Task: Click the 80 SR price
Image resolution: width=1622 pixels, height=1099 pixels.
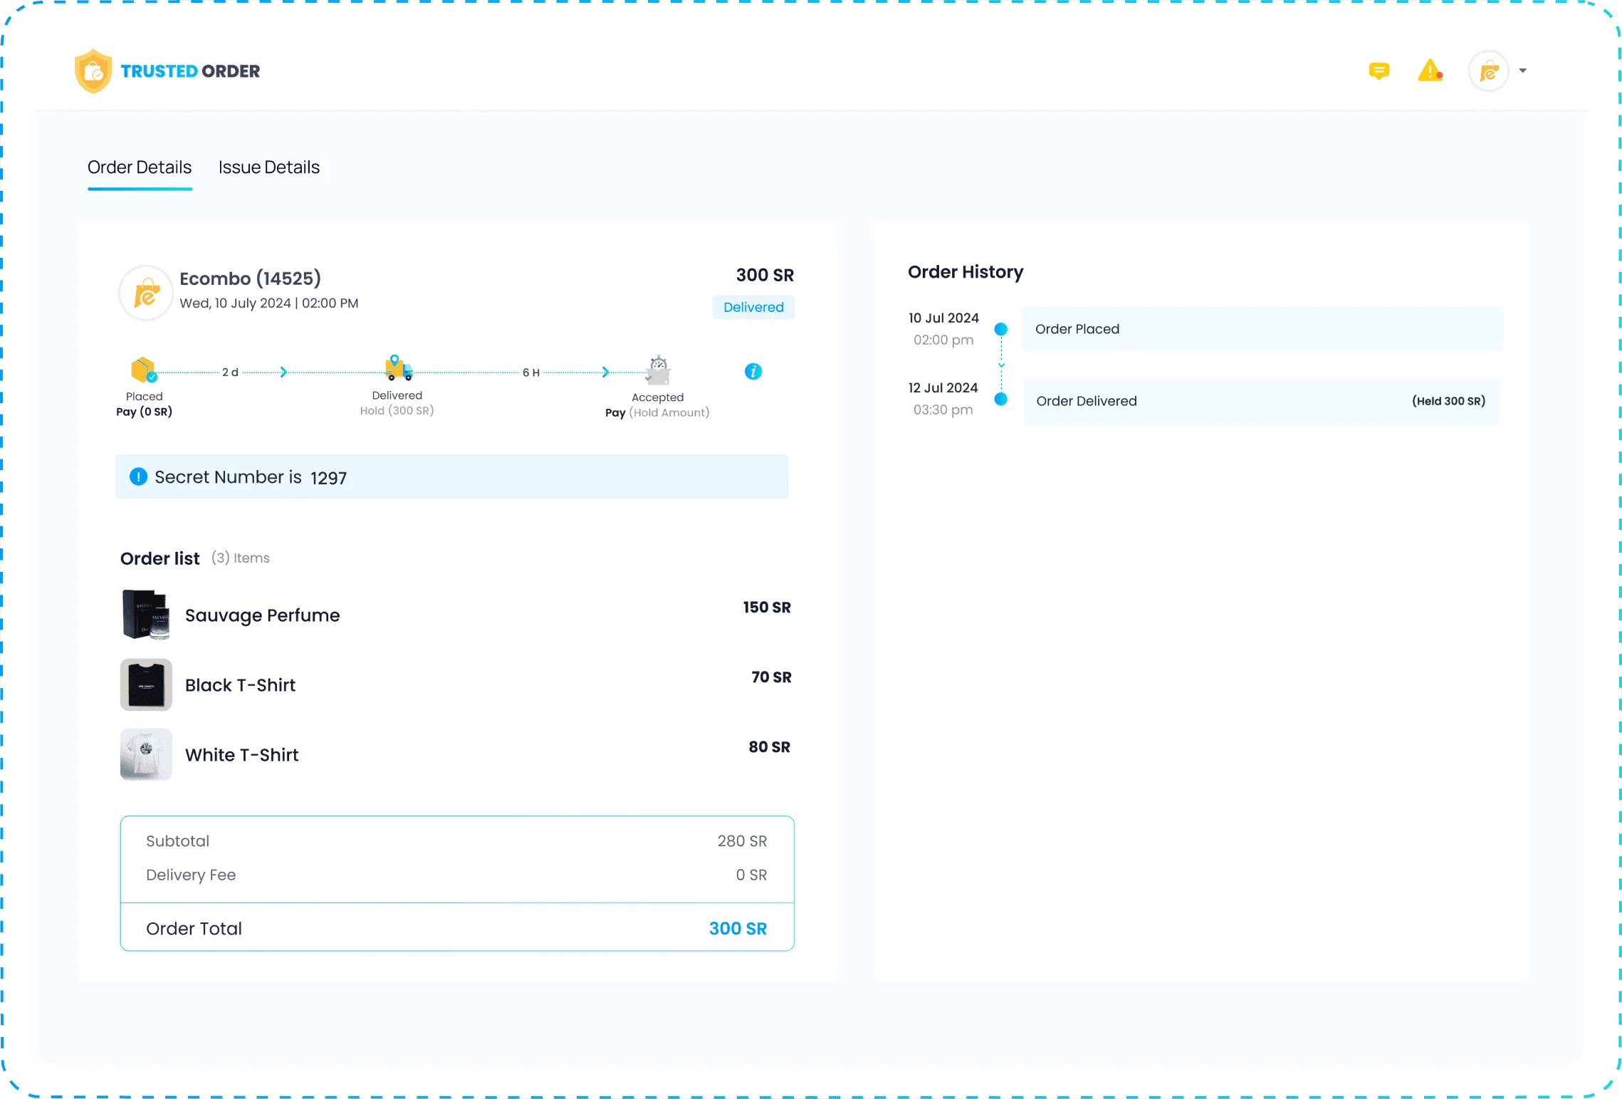Action: point(769,747)
